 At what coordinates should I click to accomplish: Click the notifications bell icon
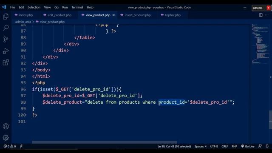(x=267, y=146)
